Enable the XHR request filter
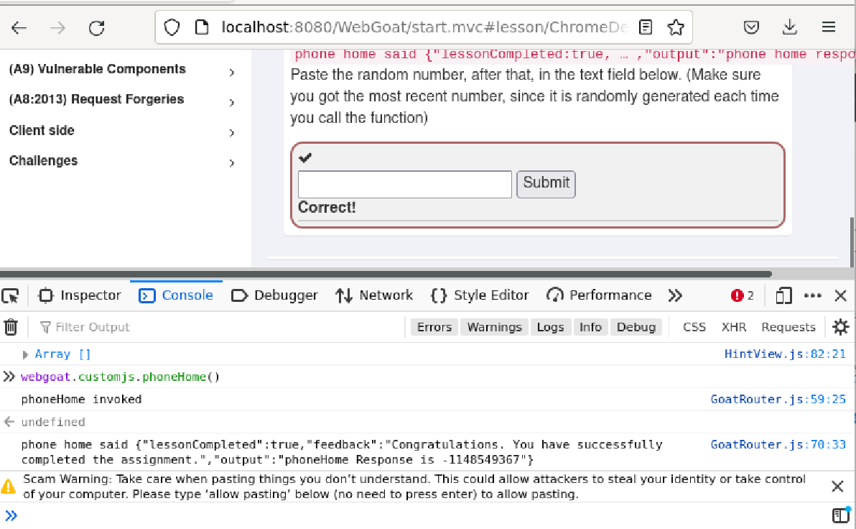The image size is (856, 529). (734, 326)
